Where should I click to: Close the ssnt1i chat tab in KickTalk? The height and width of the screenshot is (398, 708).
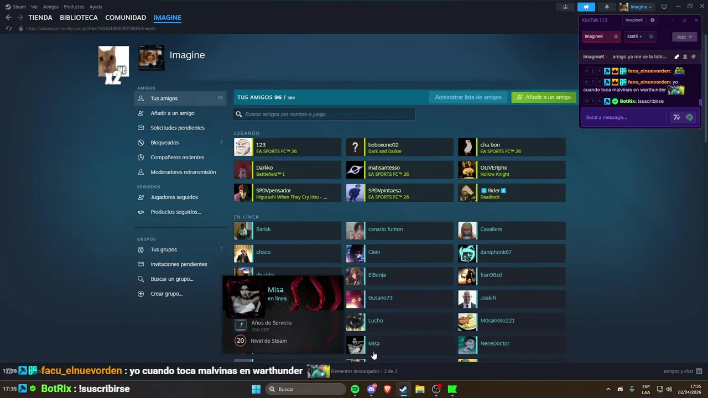tap(651, 36)
